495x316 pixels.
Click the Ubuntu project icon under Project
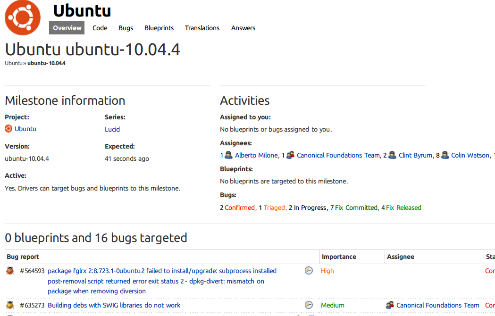pyautogui.click(x=8, y=129)
